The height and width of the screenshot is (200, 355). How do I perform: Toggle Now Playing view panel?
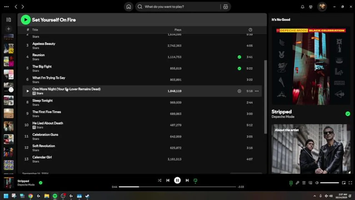pyautogui.click(x=291, y=183)
